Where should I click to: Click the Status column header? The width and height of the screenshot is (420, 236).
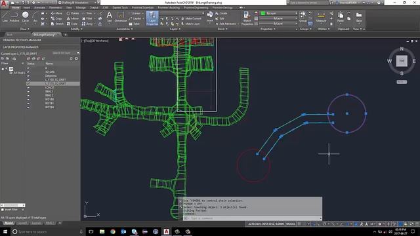pos(31,64)
